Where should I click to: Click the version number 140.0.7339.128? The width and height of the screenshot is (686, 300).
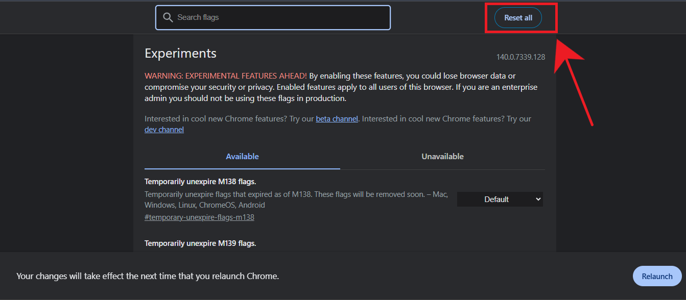[521, 57]
